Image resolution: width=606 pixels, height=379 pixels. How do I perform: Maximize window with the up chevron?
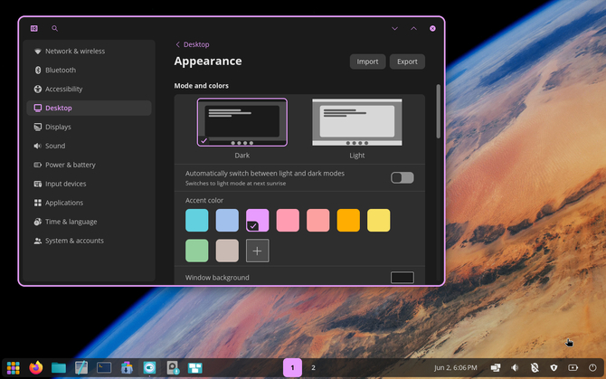(413, 28)
